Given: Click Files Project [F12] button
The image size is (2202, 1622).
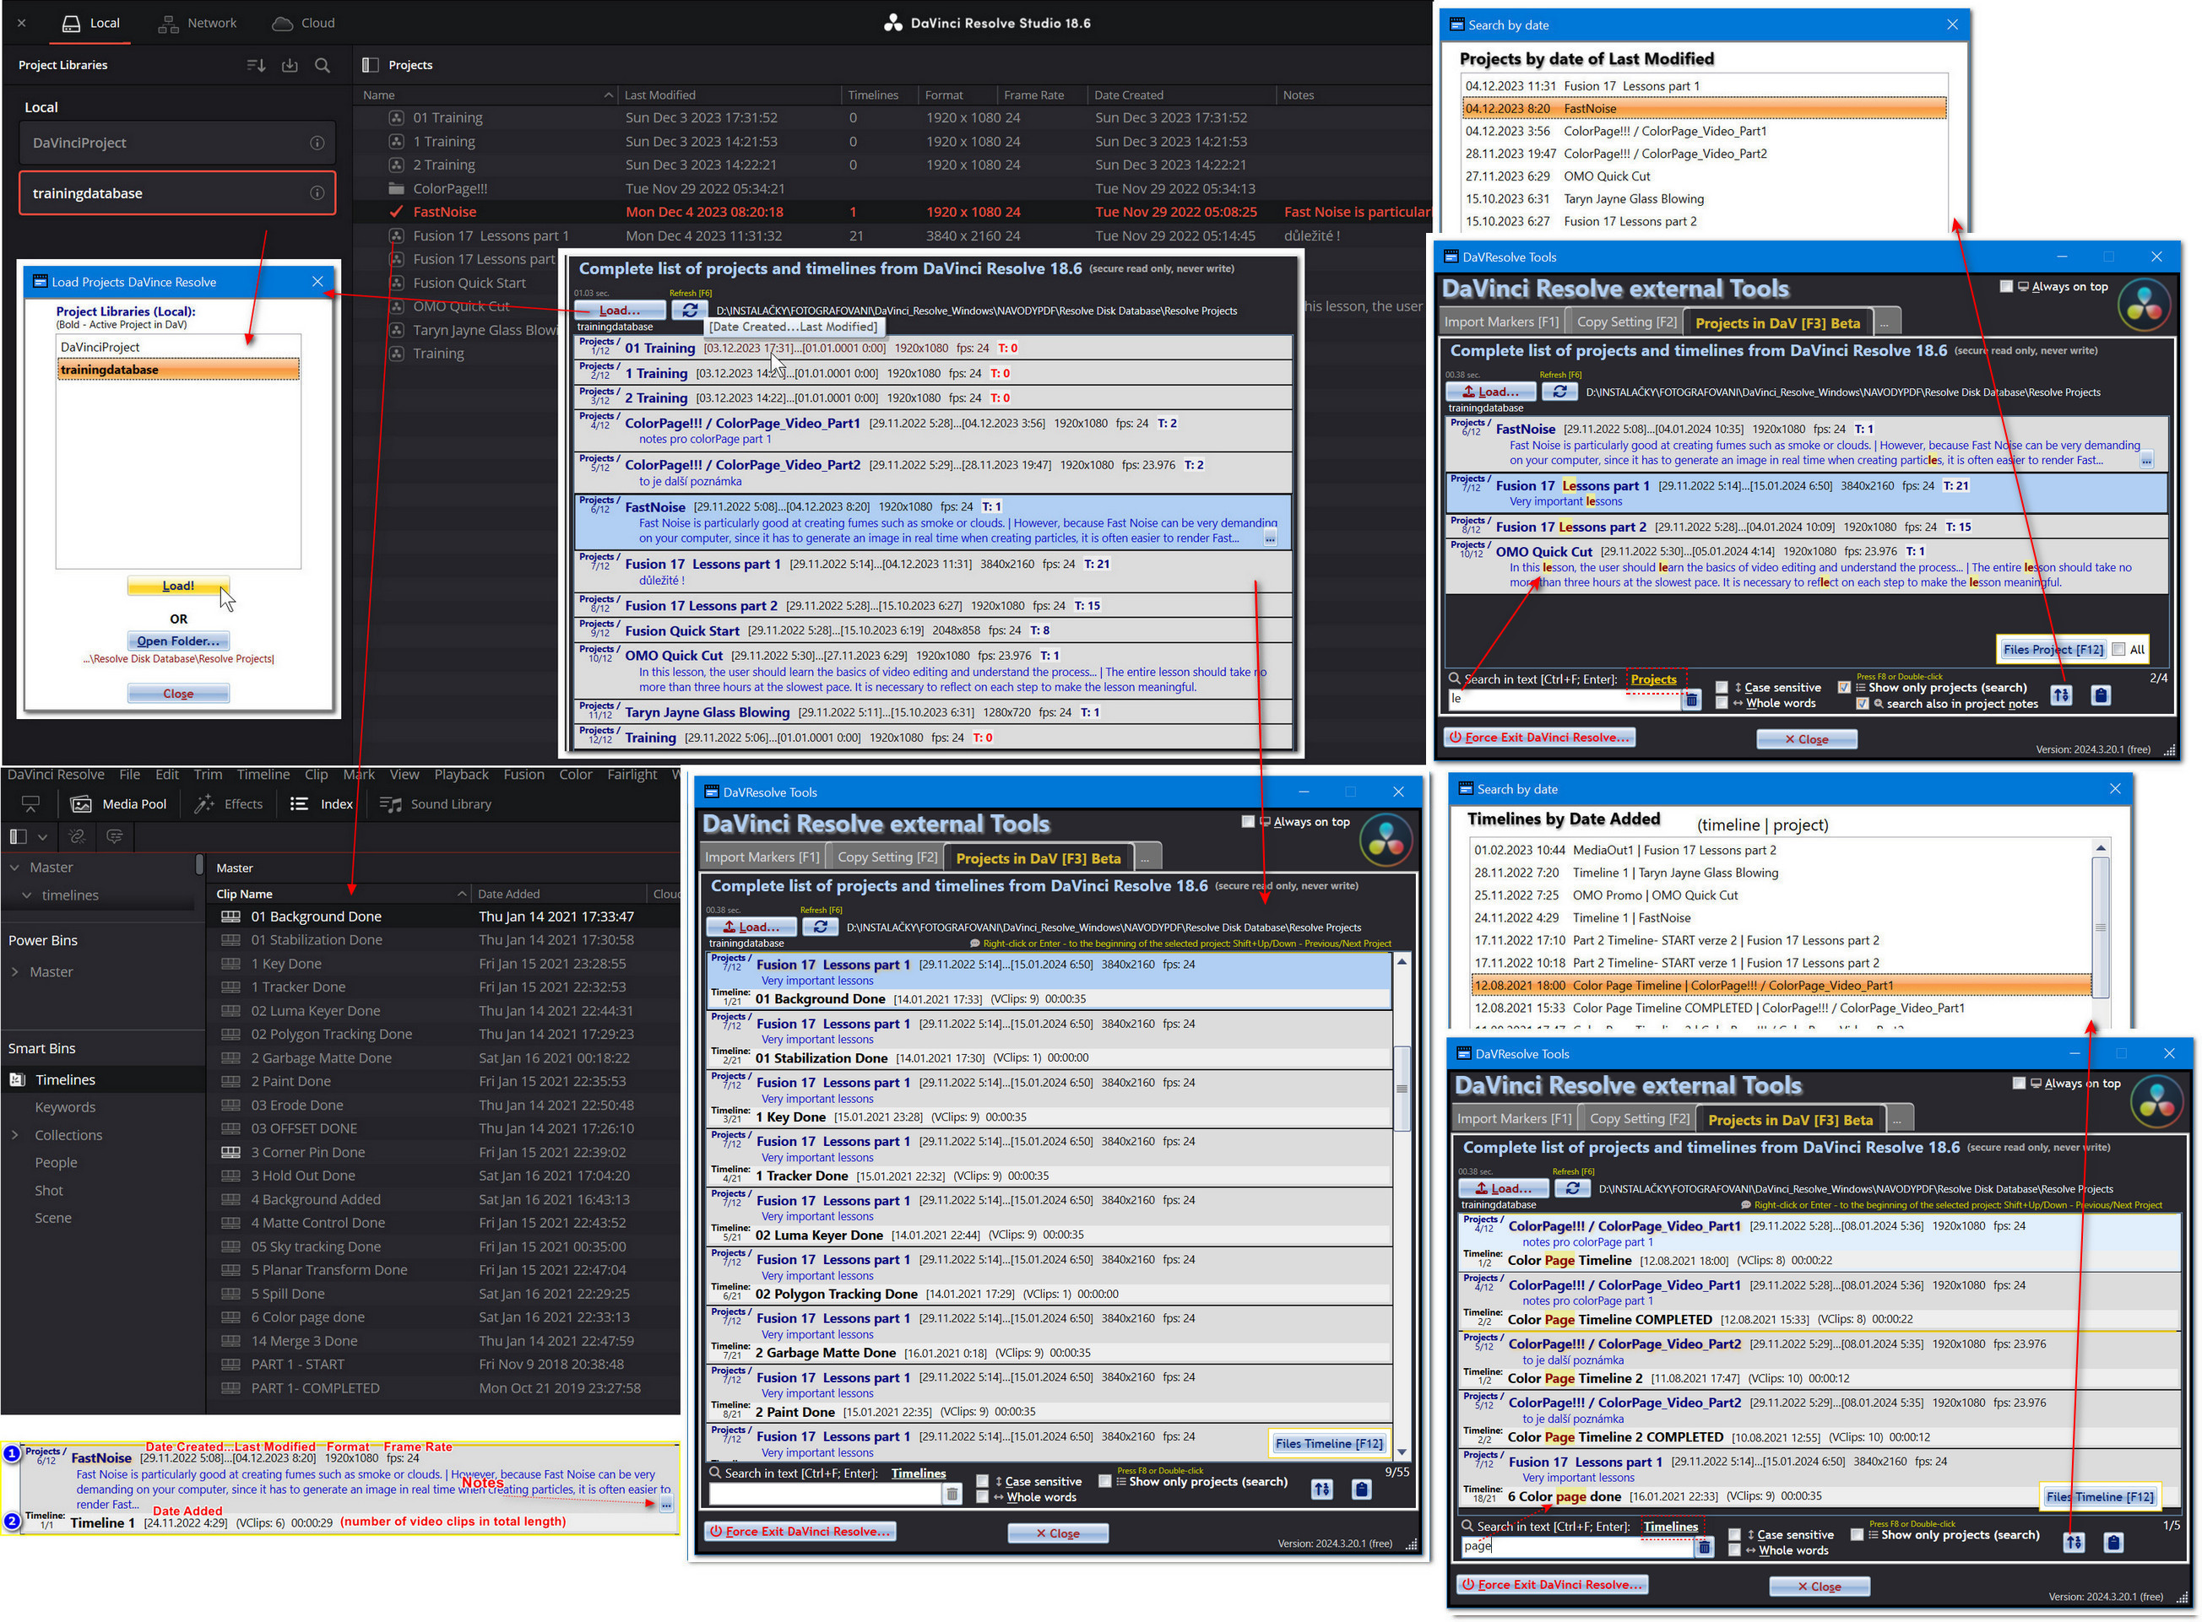Looking at the screenshot, I should coord(2053,649).
